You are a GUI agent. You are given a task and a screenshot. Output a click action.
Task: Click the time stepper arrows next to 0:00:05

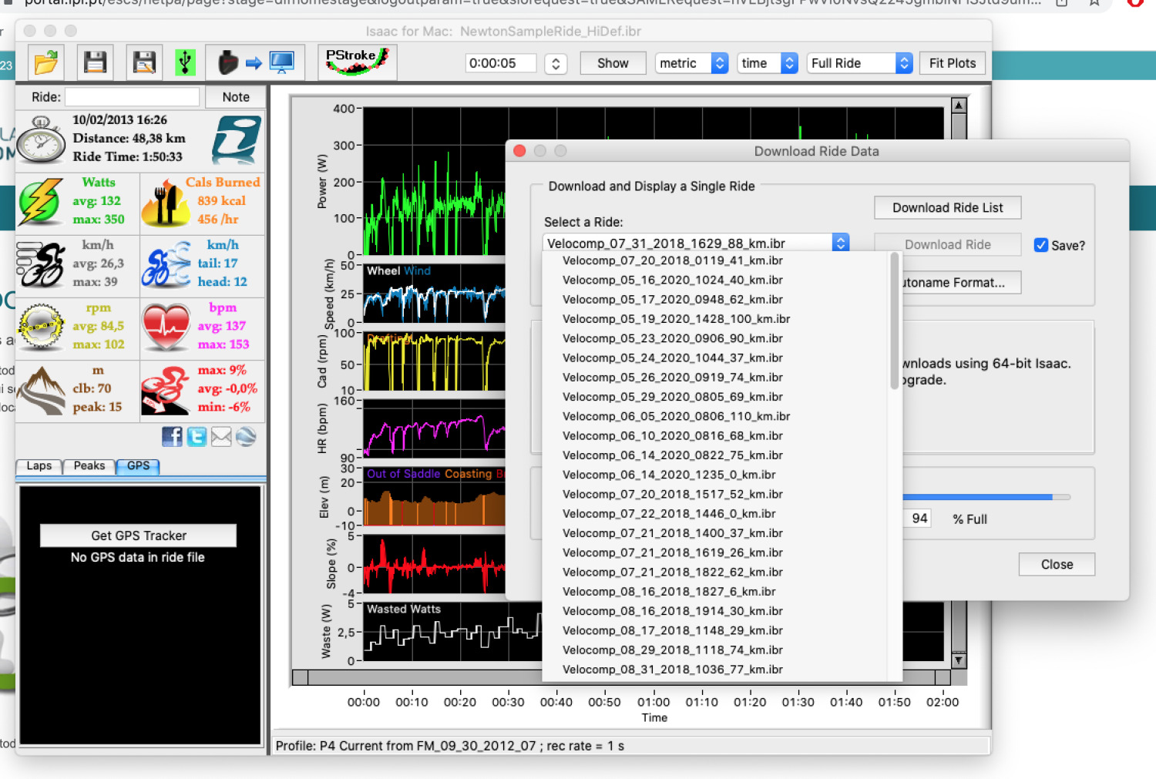[x=556, y=63]
